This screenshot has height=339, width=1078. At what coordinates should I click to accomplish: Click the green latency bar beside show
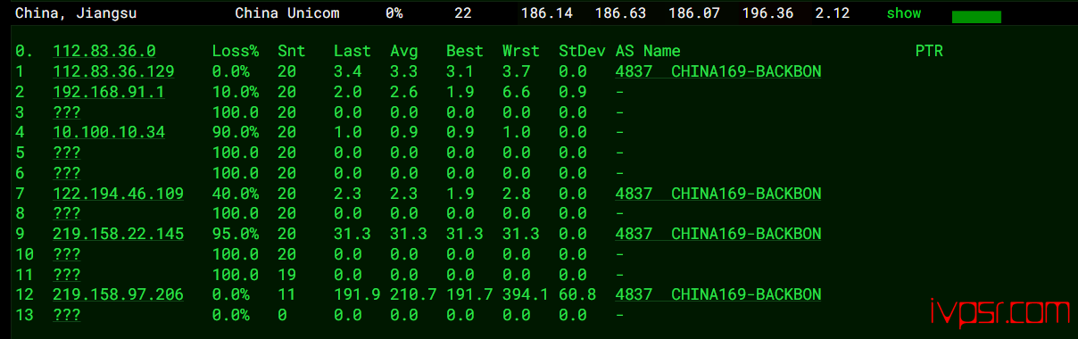pos(976,16)
